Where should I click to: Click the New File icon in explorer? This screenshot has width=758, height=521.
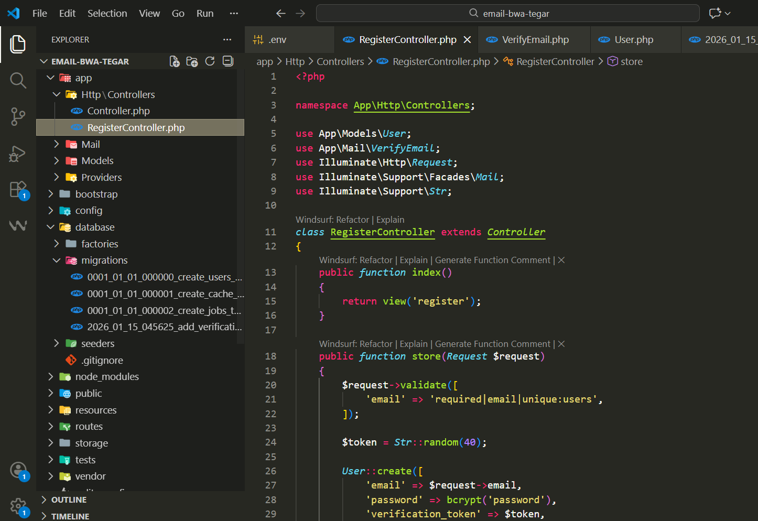click(175, 61)
